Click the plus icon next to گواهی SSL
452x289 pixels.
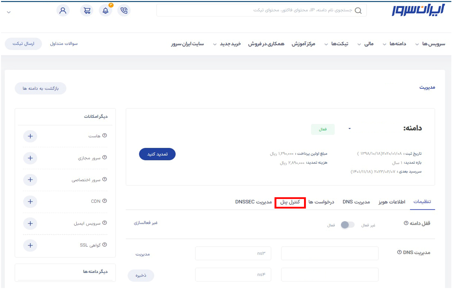30,245
